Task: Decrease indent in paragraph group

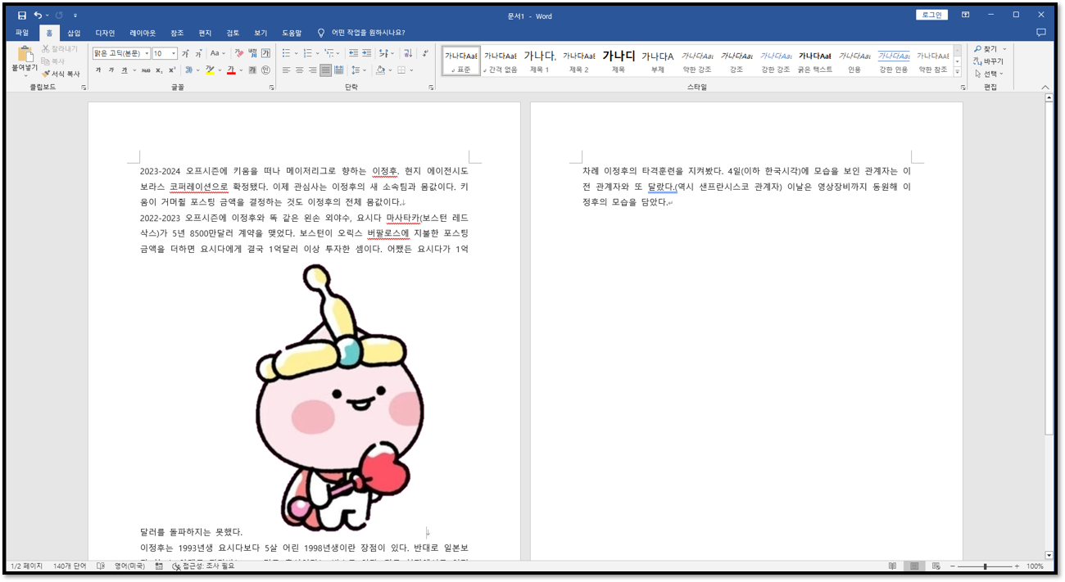Action: [354, 53]
